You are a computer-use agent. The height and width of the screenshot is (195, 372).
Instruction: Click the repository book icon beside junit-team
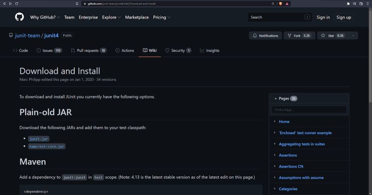tap(11, 35)
